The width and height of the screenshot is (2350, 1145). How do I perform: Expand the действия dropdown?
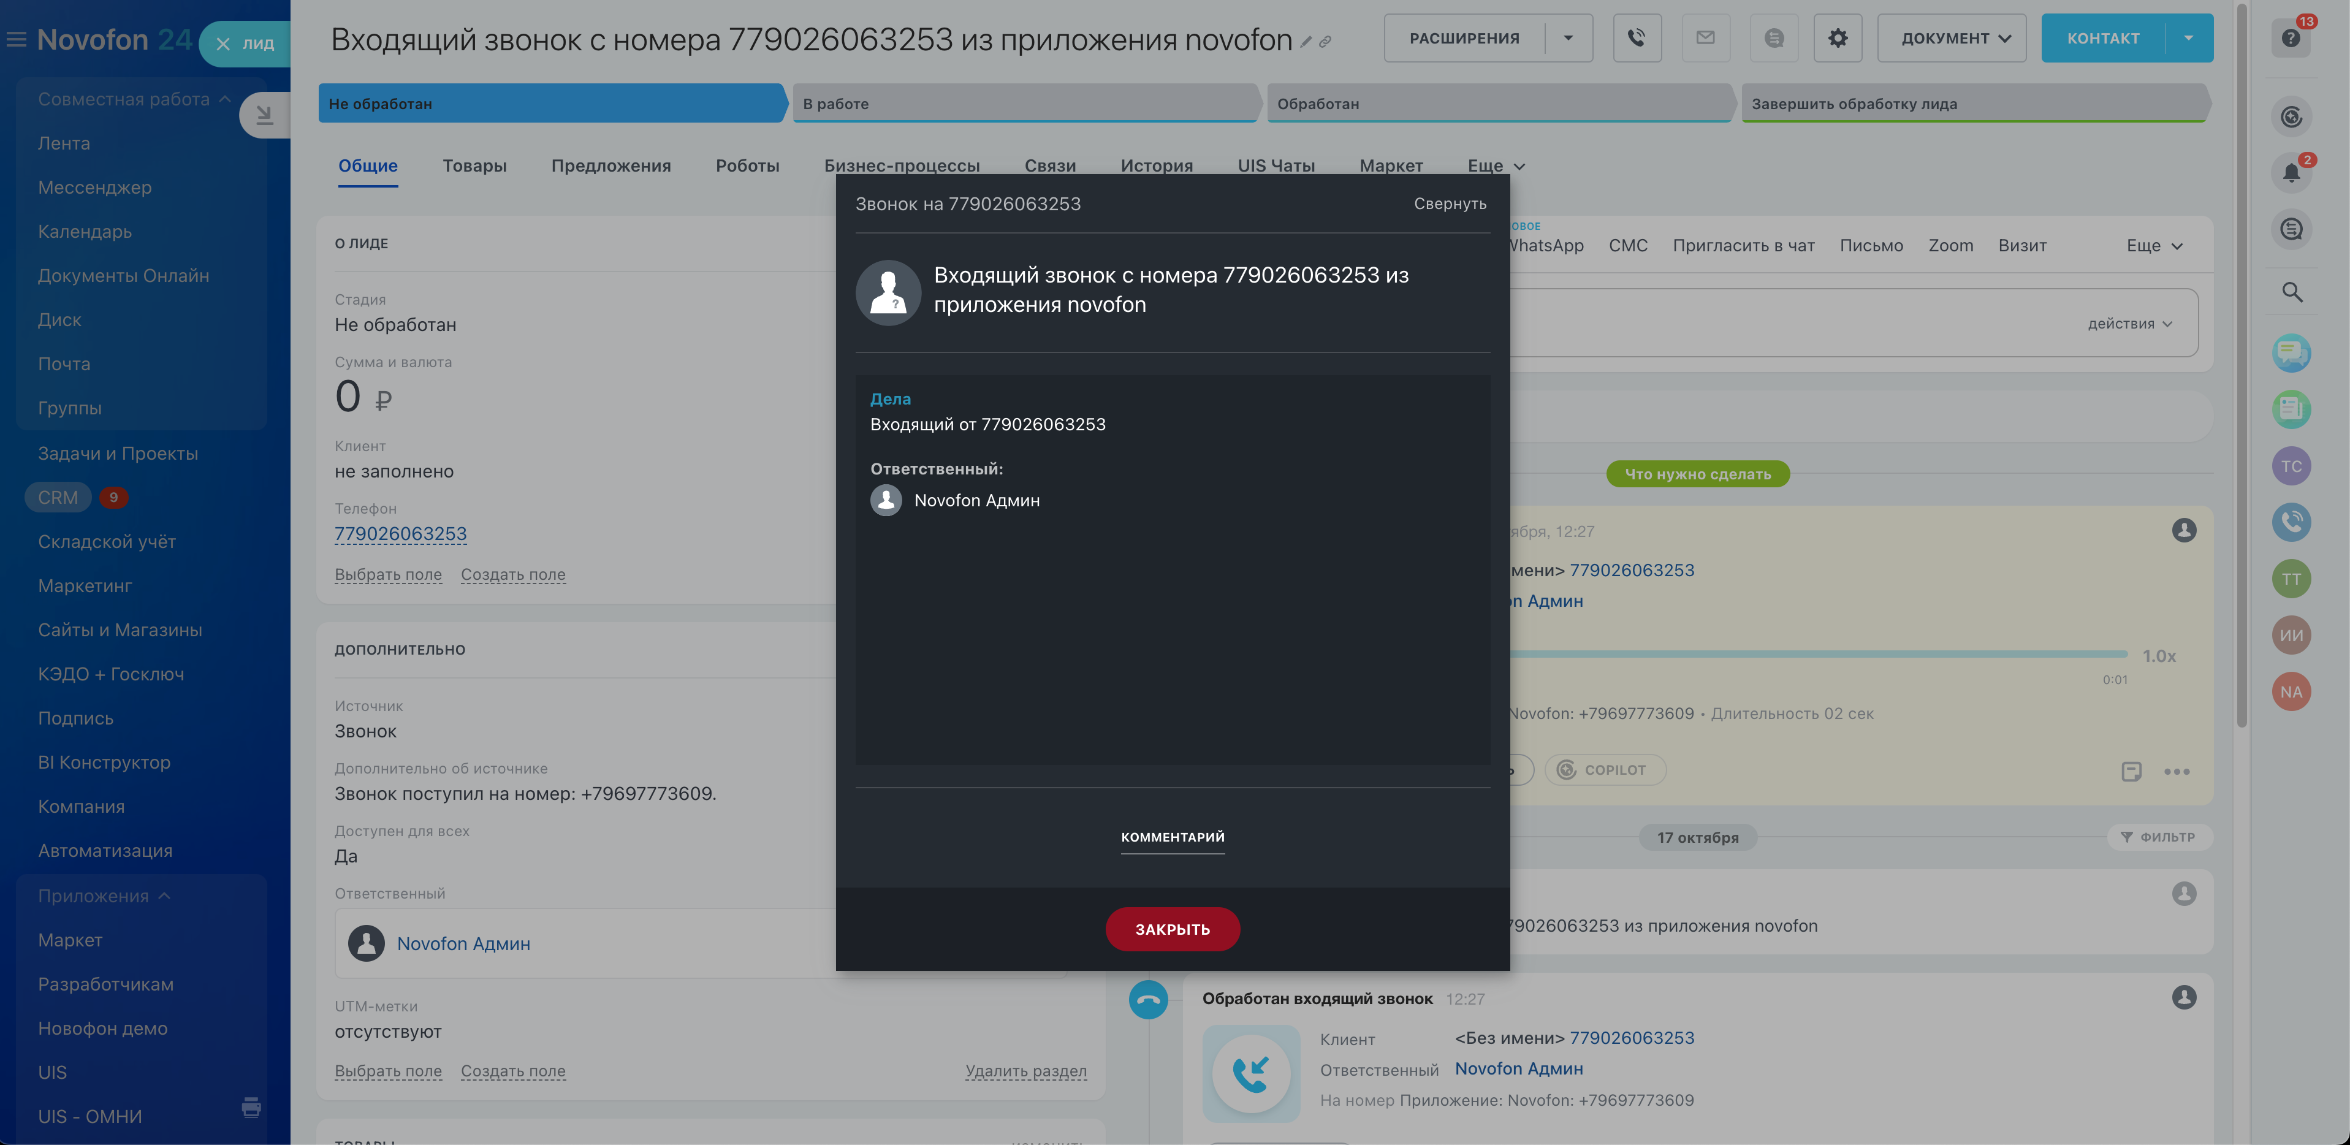pyautogui.click(x=2129, y=324)
